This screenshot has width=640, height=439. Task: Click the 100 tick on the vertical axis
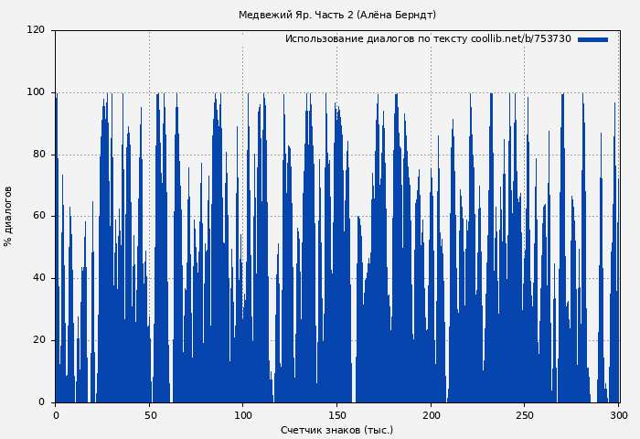(36, 92)
